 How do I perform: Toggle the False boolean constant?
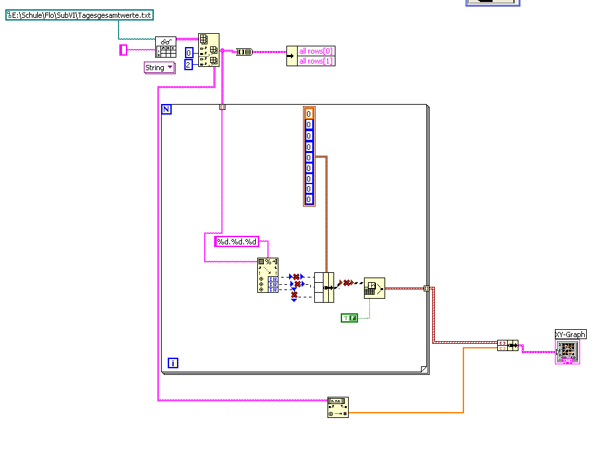point(349,318)
